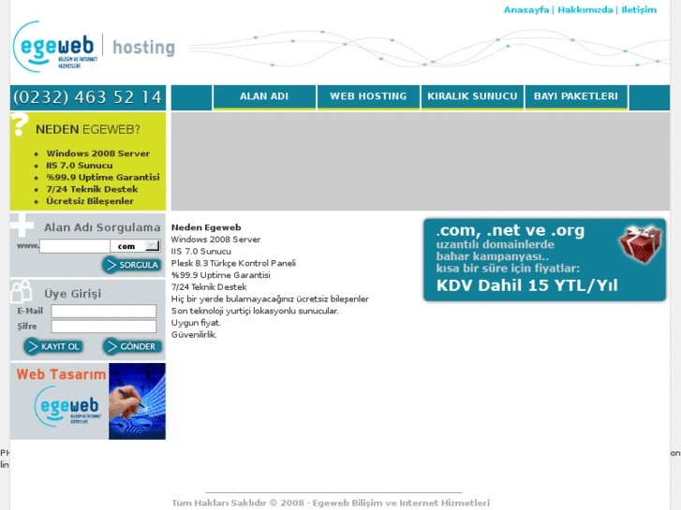681x510 pixels.
Task: Open the .com .net .org campaign banner
Action: pos(544,259)
